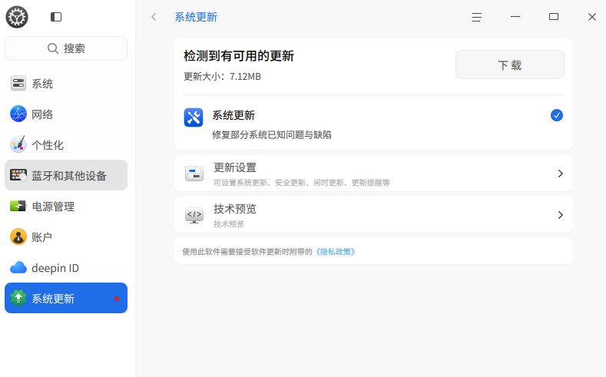The image size is (606, 377).
Task: Open 网络 settings text label
Action: tap(42, 114)
